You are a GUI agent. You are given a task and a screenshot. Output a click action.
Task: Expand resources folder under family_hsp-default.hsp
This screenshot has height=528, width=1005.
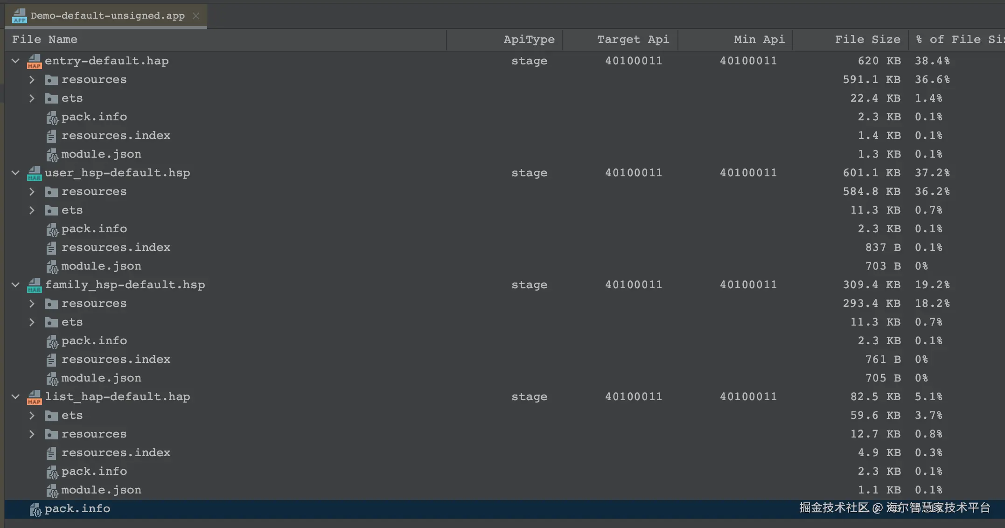[x=32, y=304]
